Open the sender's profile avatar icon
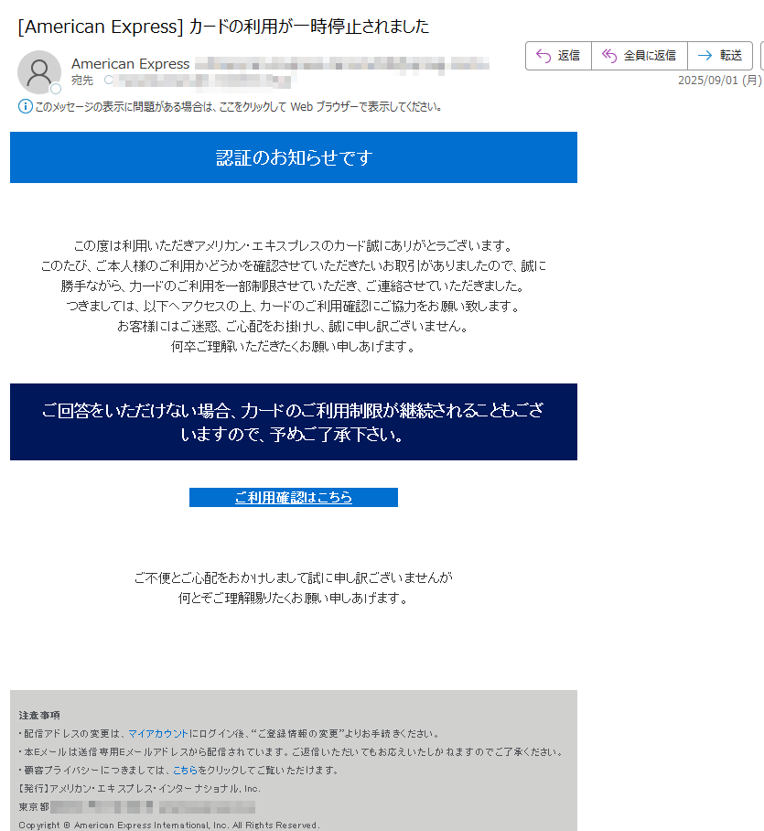The height and width of the screenshot is (831, 764). [x=39, y=71]
